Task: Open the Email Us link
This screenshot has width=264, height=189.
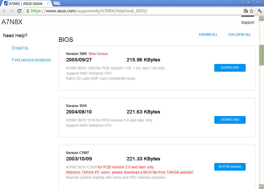Action: 20,48
